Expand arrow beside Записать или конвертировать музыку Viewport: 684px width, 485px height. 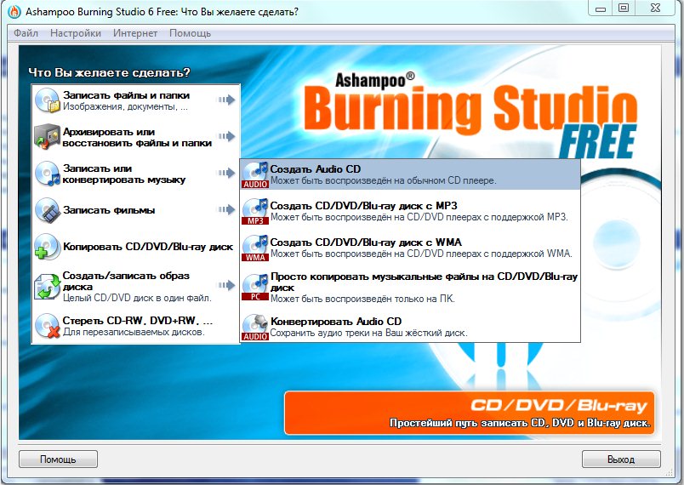226,173
